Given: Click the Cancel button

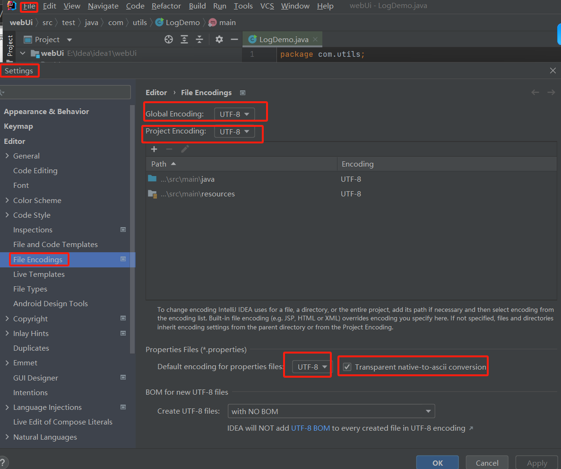Looking at the screenshot, I should (487, 462).
